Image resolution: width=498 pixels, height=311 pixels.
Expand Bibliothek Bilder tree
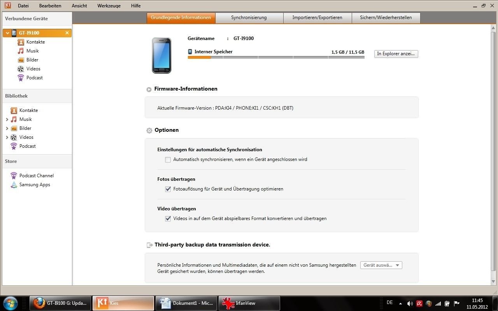coord(7,128)
